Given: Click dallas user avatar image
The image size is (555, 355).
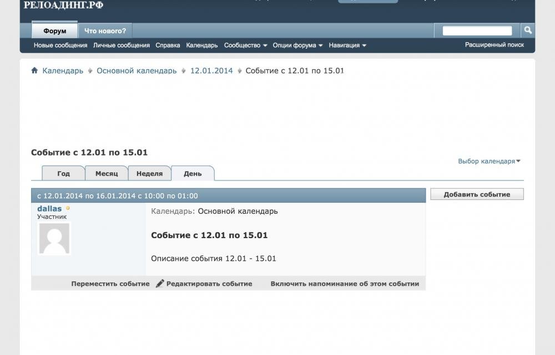Looking at the screenshot, I should point(54,239).
